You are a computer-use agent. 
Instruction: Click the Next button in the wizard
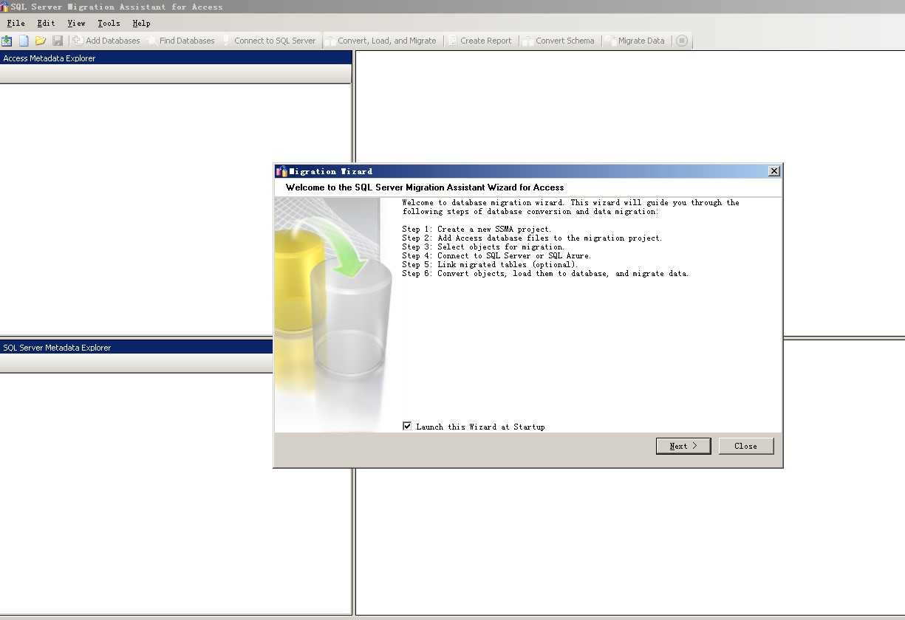pos(683,446)
